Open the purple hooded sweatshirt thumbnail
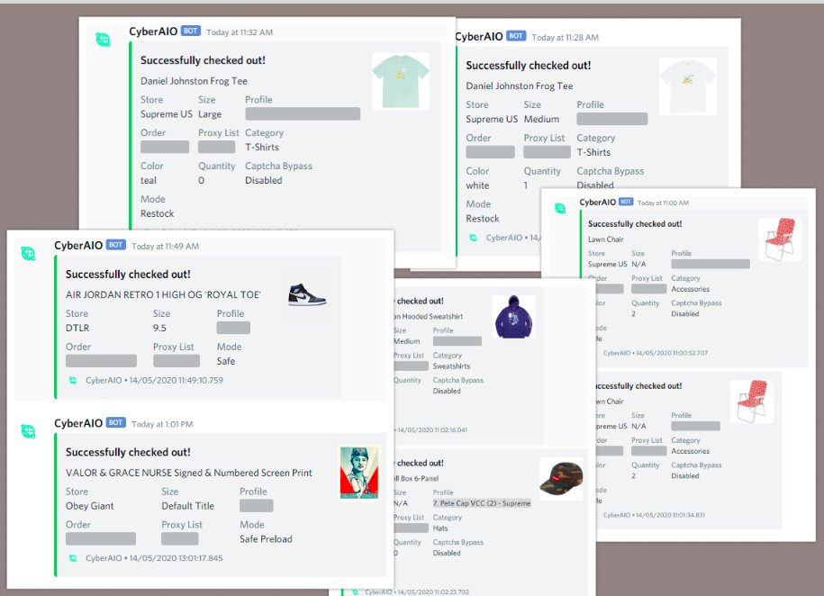824x596 pixels. (513, 317)
